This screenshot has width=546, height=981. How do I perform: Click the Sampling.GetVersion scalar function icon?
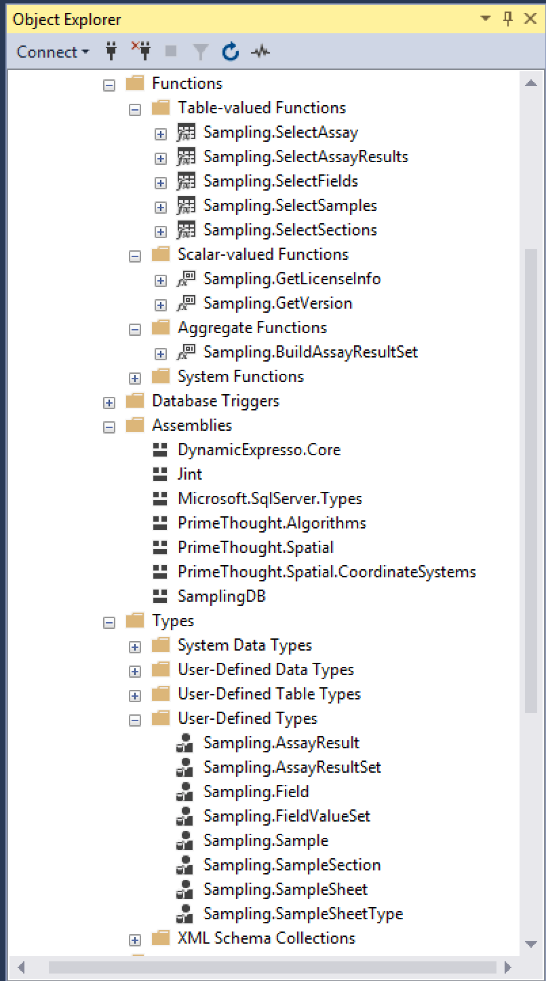(x=185, y=303)
